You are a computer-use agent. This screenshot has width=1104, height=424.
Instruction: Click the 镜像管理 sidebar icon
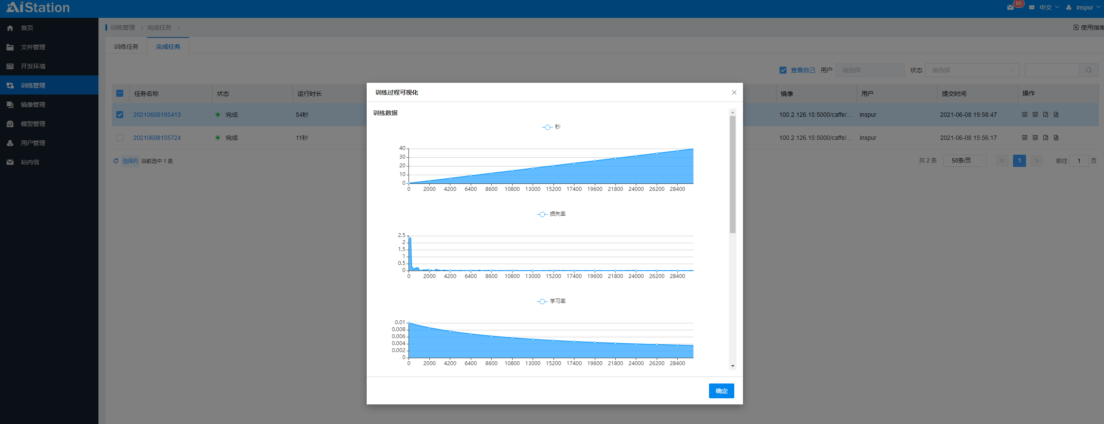coord(10,105)
